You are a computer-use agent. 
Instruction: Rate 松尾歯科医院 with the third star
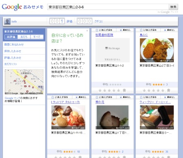pyautogui.click(x=109, y=90)
